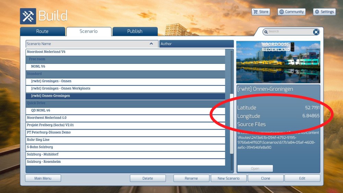Click the Edit button
This screenshot has width=343, height=193.
point(302,178)
